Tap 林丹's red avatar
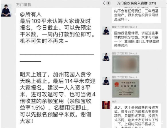Image resolution: width=167 pixels, height=128 pixels. (106, 105)
